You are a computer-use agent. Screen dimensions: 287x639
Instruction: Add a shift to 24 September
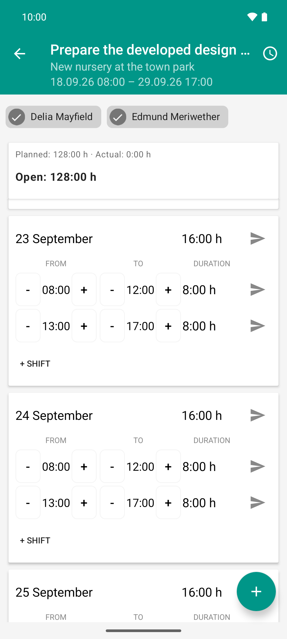[x=35, y=540]
